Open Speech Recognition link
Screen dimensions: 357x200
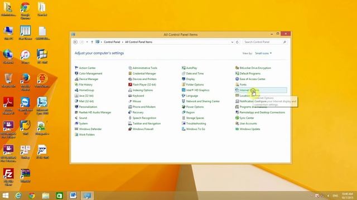click(144, 118)
